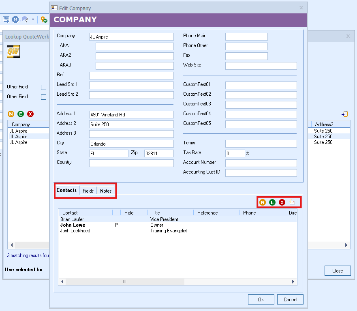Click the red Delete icon in the Lookup window

[x=30, y=114]
